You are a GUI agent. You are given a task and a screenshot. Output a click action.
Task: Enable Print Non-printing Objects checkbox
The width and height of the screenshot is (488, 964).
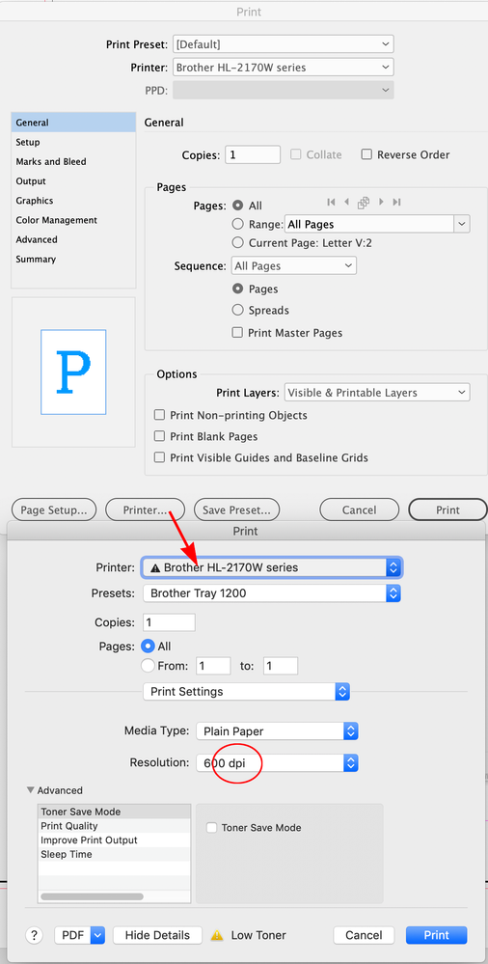[x=159, y=415]
